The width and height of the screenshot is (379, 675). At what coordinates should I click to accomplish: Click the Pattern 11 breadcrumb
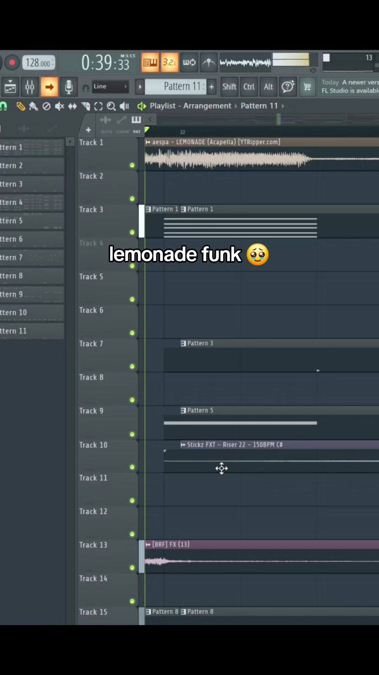[x=259, y=106]
